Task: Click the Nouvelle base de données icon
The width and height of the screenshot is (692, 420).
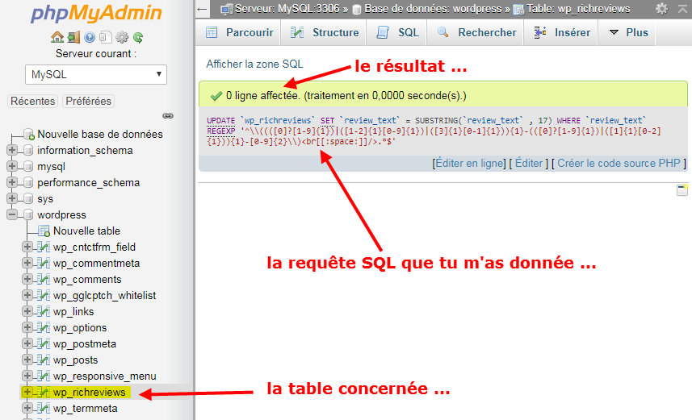Action: pos(29,134)
